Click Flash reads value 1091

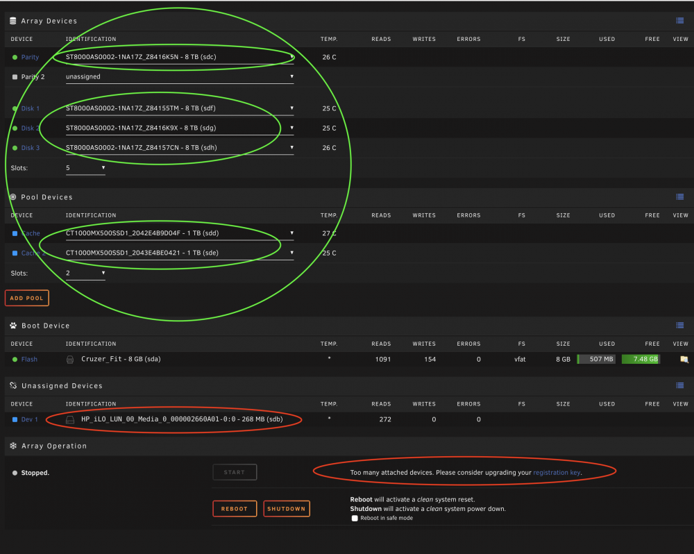point(383,360)
